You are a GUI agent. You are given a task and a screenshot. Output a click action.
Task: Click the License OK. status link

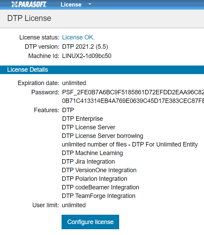(78, 37)
